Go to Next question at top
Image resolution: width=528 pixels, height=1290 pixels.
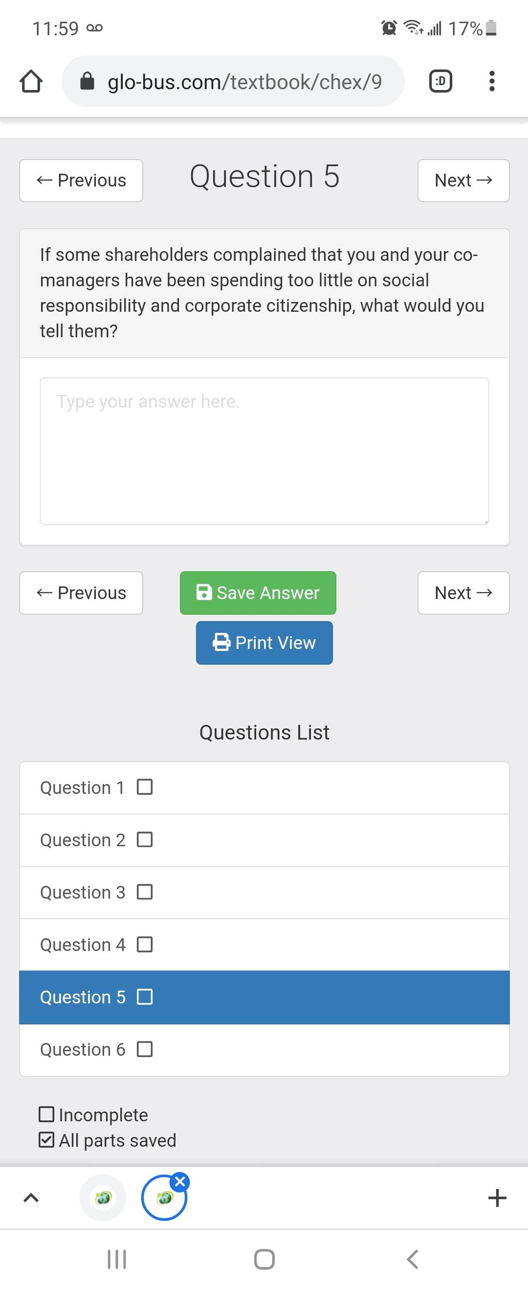coord(463,180)
